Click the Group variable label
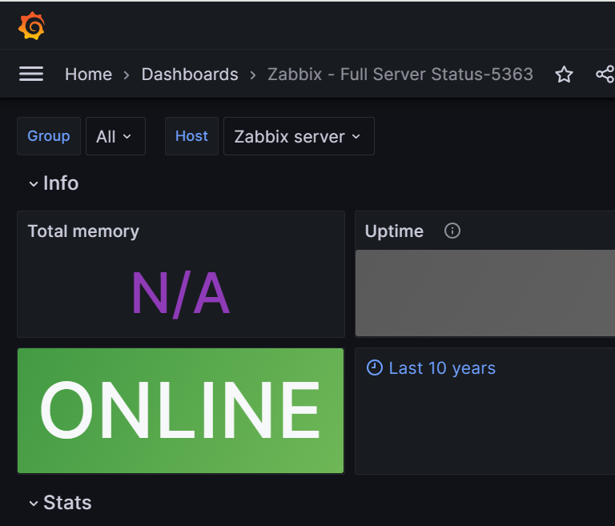615x526 pixels. pos(49,136)
